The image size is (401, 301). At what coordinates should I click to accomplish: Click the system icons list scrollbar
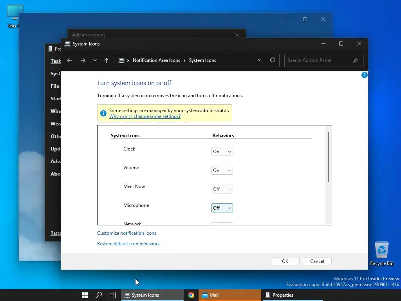(x=329, y=157)
